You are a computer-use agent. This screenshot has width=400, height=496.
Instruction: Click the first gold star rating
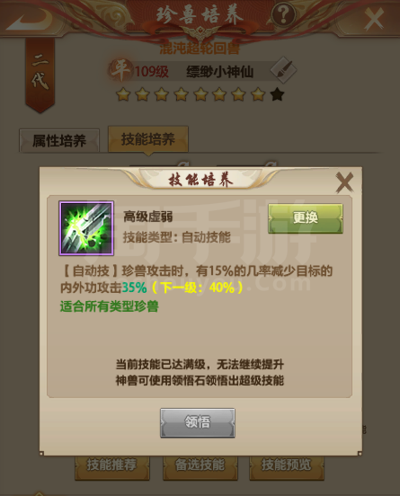[123, 94]
